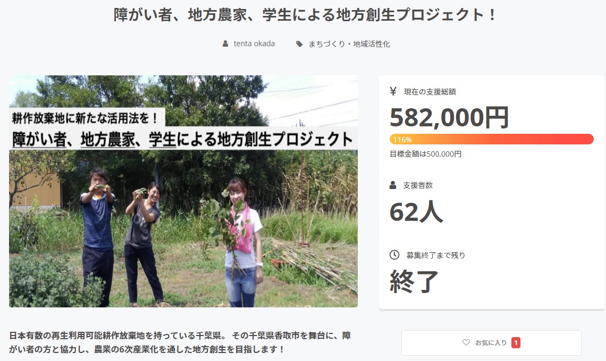Click 目標金額は500,000円 goal text
The image size is (606, 361).
(x=425, y=153)
